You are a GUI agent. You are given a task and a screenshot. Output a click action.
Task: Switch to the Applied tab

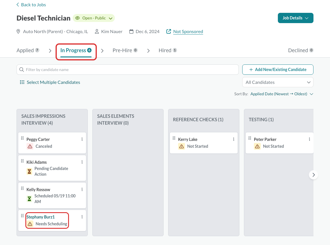pyautogui.click(x=28, y=50)
